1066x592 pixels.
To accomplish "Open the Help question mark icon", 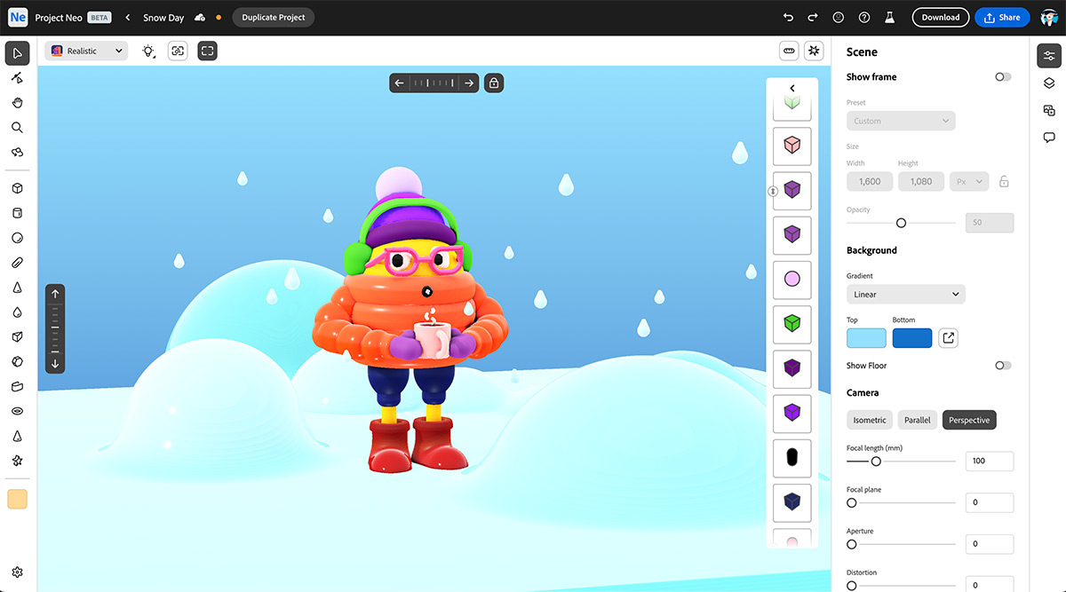I will point(864,18).
